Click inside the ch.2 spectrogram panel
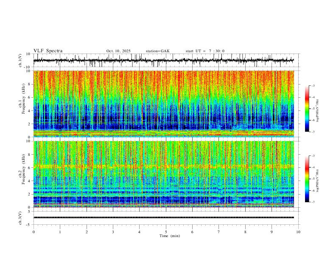The height and width of the screenshot is (260, 336). tap(163, 174)
